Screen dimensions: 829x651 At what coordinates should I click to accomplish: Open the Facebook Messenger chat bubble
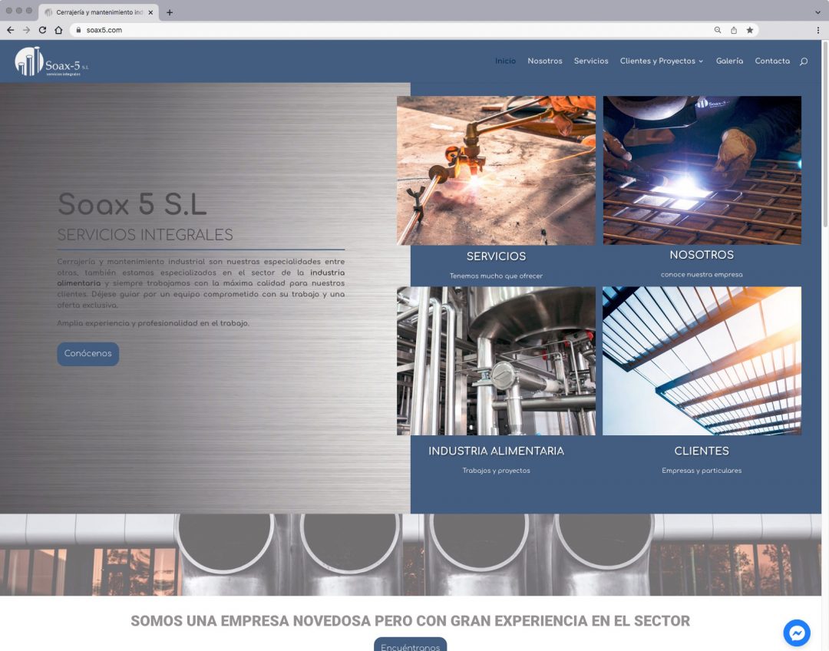[797, 633]
